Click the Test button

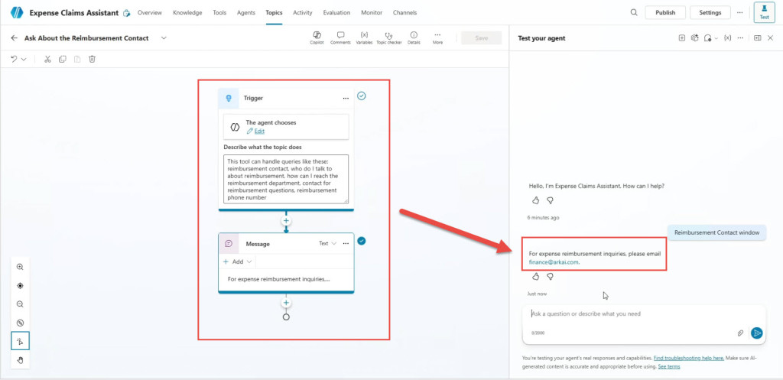point(764,12)
